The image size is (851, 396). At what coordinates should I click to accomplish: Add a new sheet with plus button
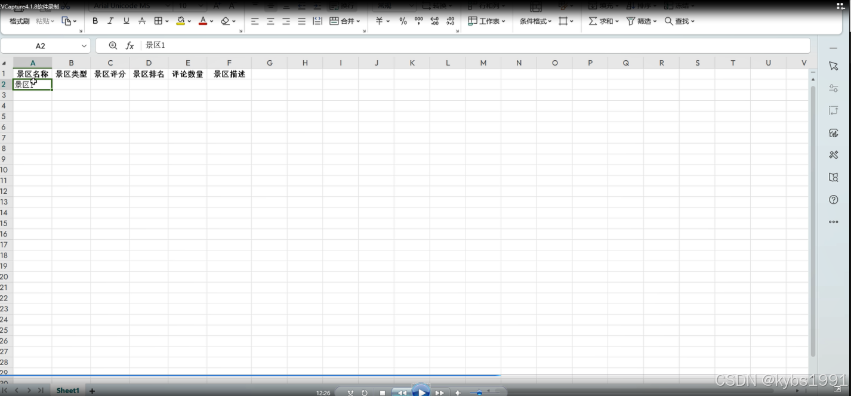92,391
